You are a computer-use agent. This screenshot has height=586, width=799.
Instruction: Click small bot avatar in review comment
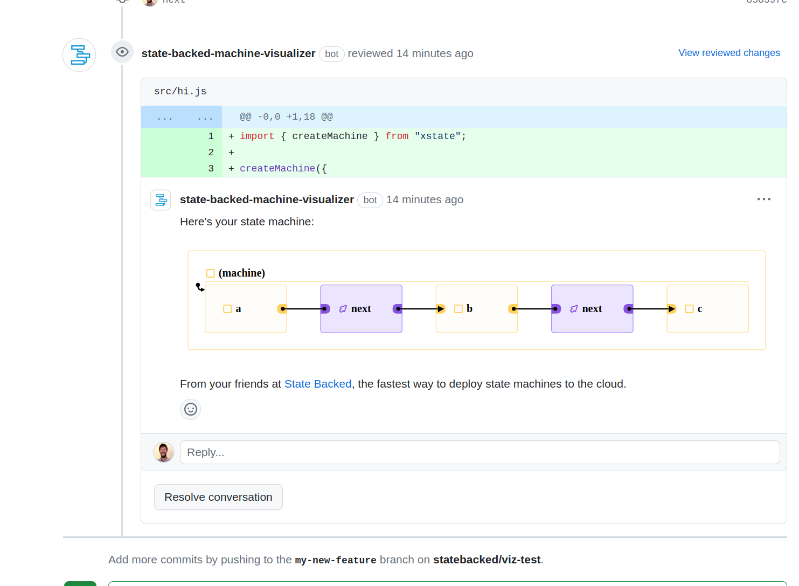[x=161, y=200]
